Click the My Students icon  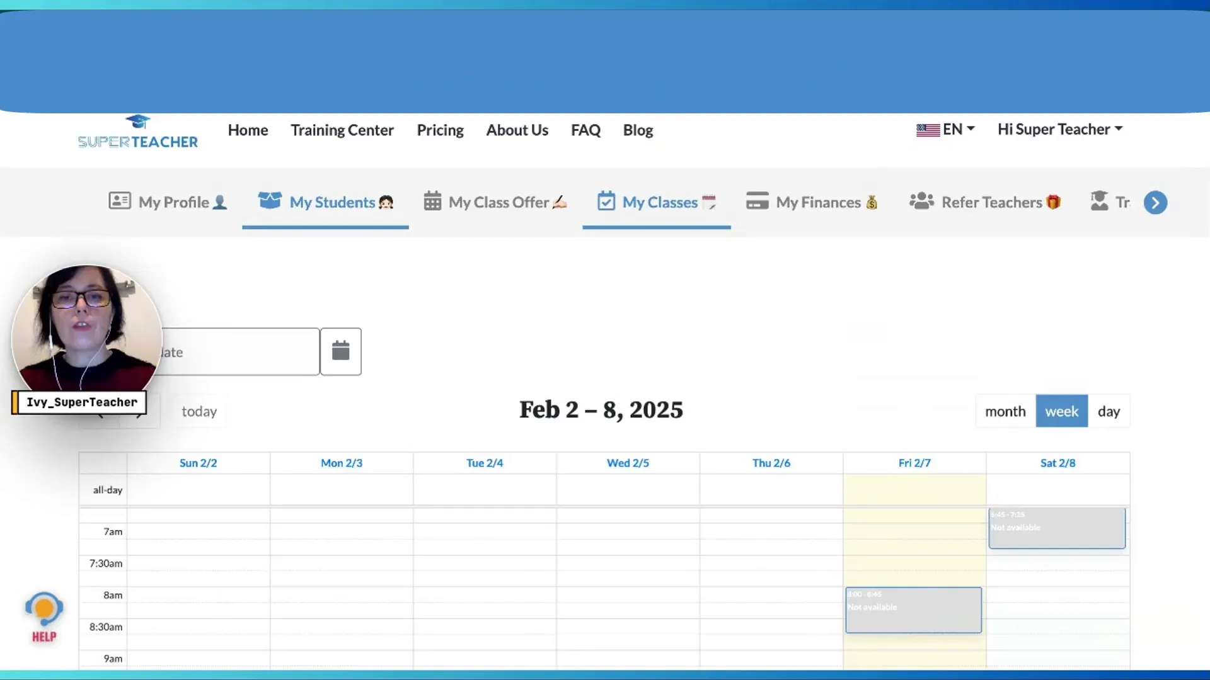(x=270, y=201)
